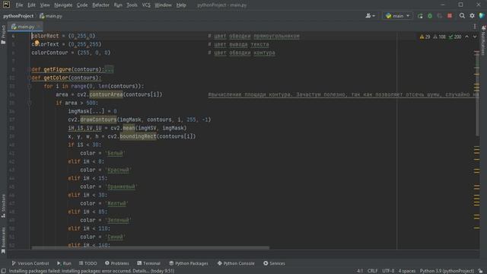Open the Edit menu
Image resolution: width=487 pixels, height=274 pixels.
tap(31, 5)
